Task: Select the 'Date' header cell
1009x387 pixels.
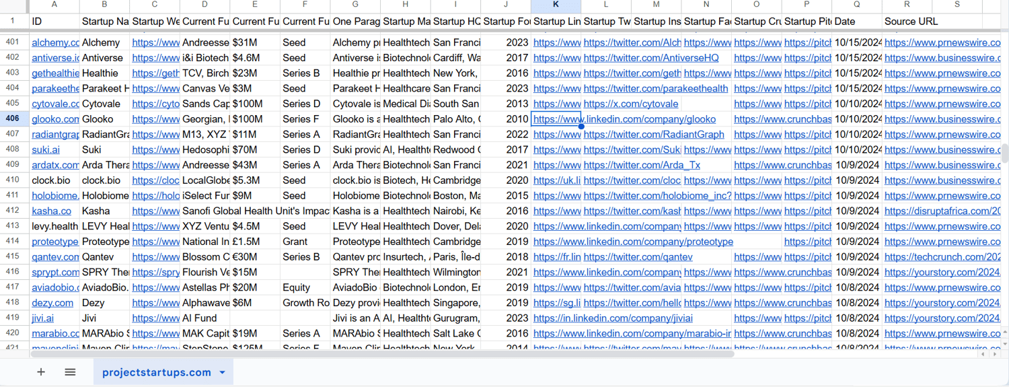Action: pos(857,22)
